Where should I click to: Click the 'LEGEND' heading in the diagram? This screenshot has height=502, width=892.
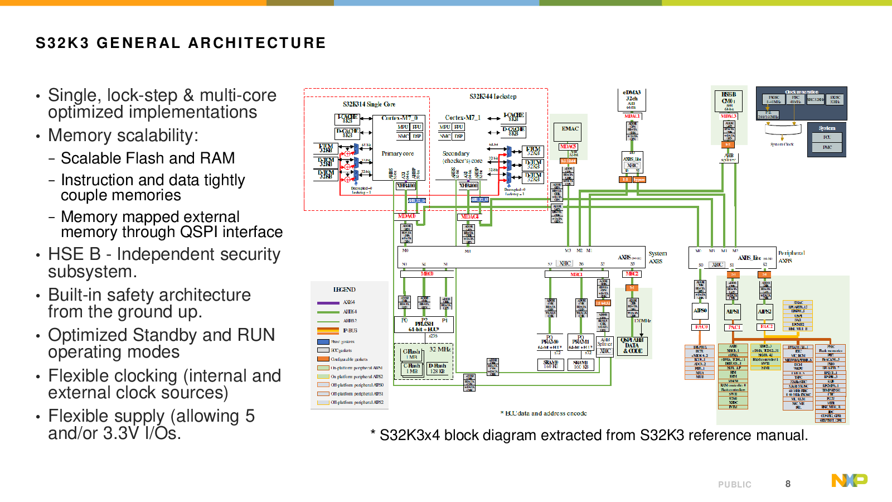[x=344, y=289]
